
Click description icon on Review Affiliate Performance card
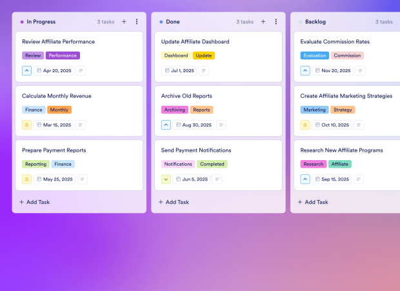[81, 71]
